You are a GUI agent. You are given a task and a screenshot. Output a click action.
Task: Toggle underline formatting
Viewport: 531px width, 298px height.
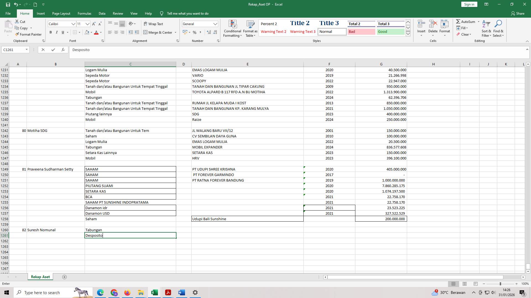(x=63, y=32)
